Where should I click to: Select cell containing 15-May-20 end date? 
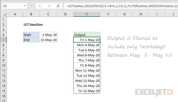pyautogui.click(x=48, y=40)
